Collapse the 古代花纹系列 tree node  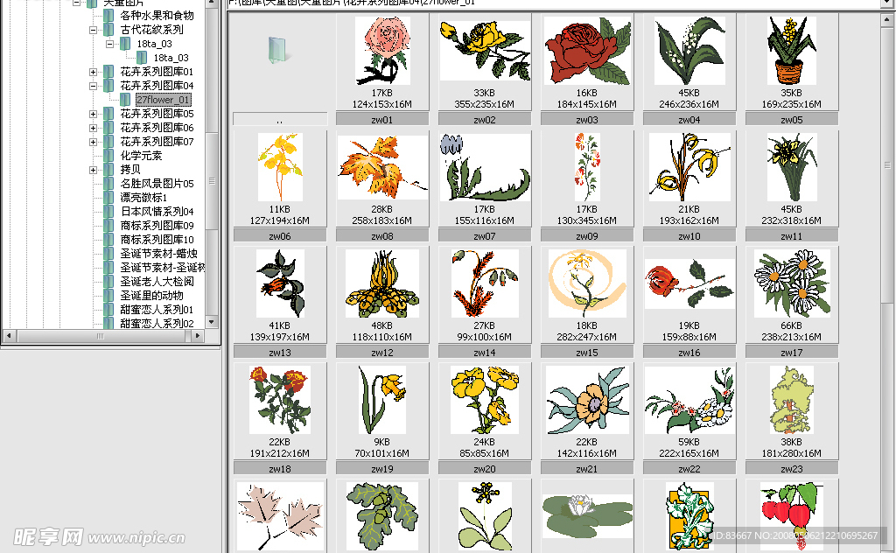pyautogui.click(x=93, y=30)
